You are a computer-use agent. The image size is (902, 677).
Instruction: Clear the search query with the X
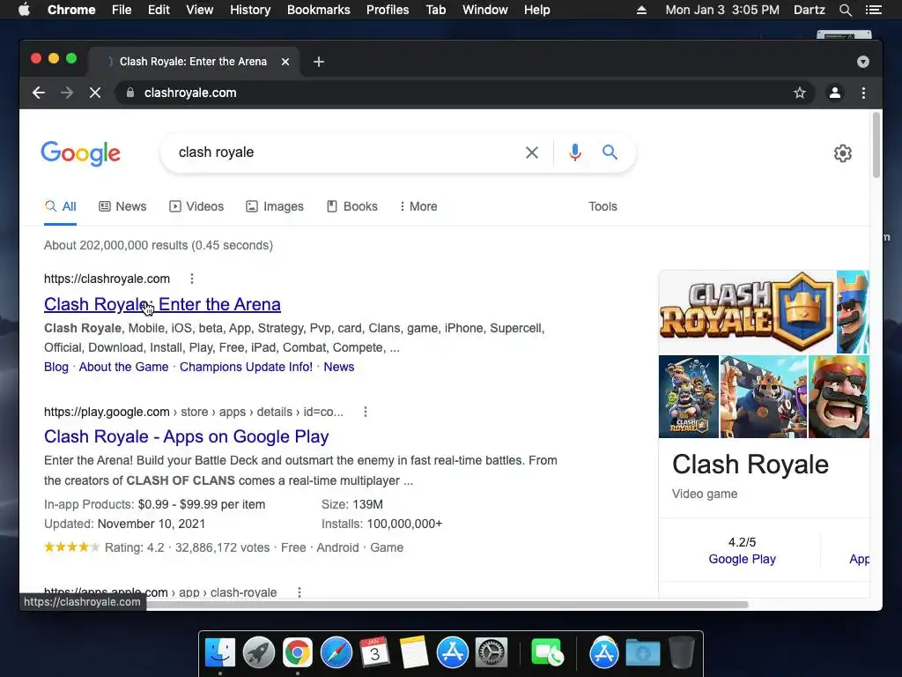pyautogui.click(x=532, y=153)
